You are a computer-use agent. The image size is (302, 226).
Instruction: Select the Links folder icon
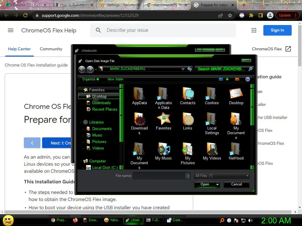point(188,121)
